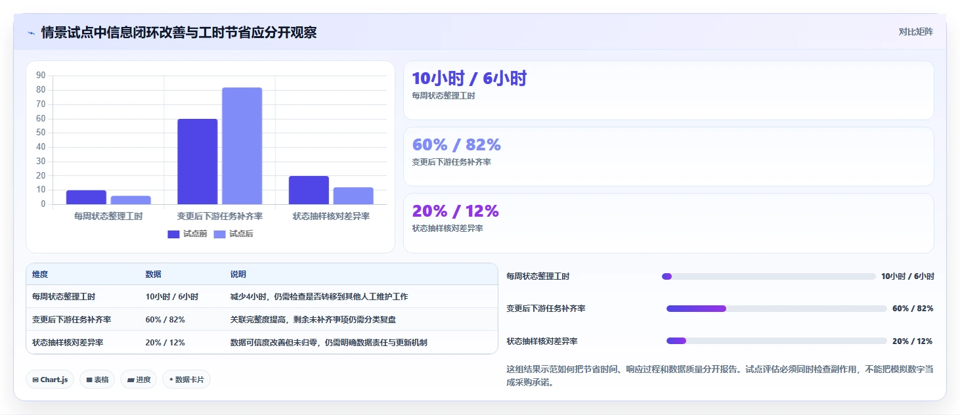Click progress value 60% / 82%
Viewport: 960px width, 415px height.
(x=913, y=309)
